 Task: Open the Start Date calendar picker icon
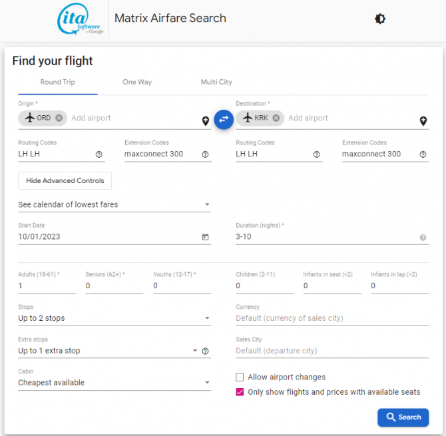click(x=205, y=237)
